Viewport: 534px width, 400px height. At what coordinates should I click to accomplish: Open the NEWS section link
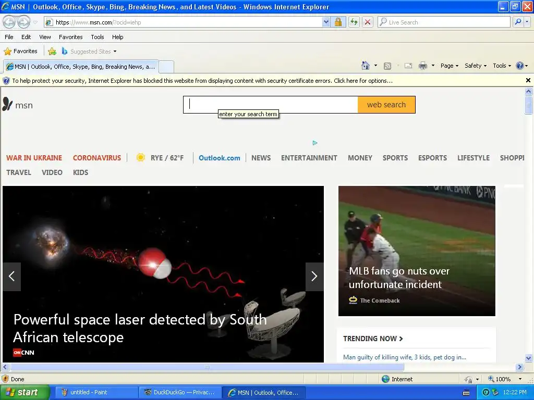[x=261, y=158]
